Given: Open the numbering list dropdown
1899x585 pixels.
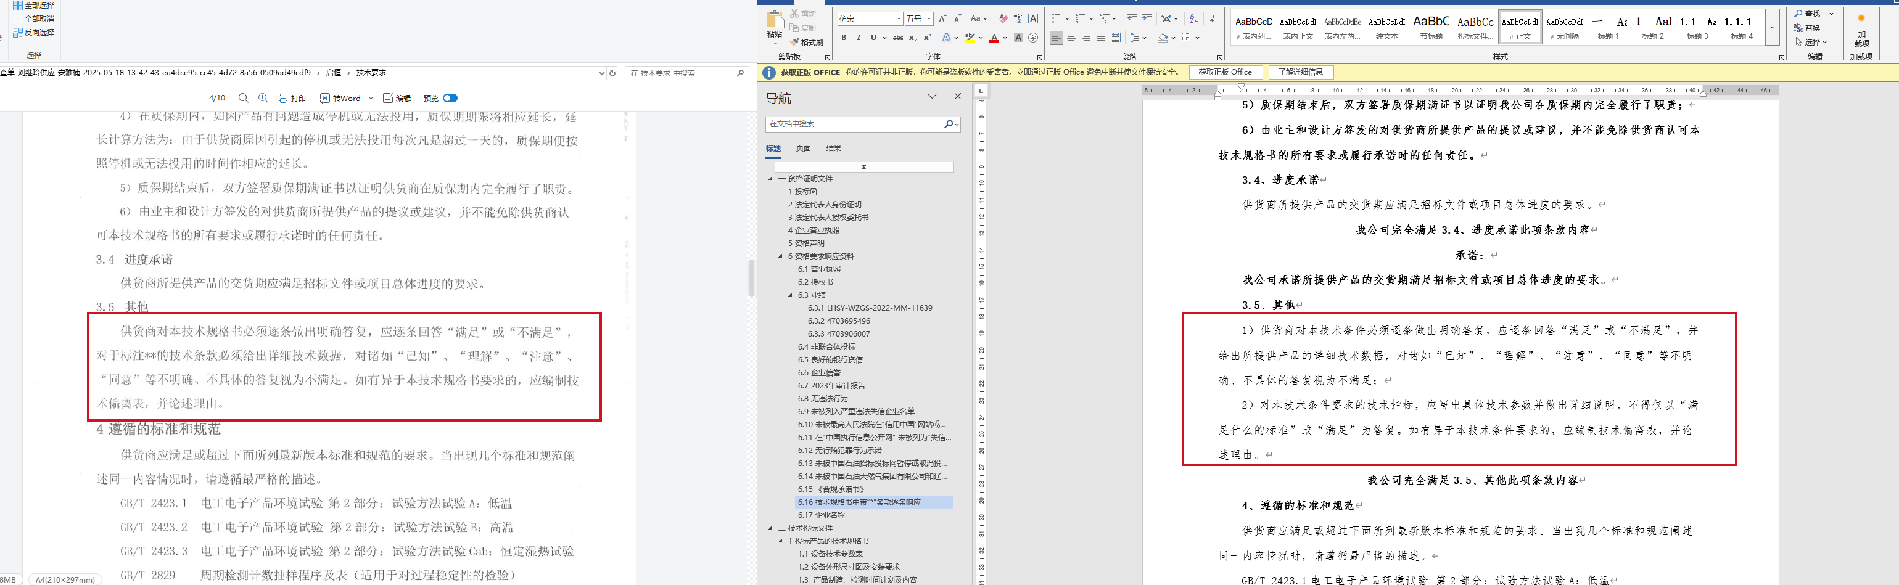Looking at the screenshot, I should (1091, 18).
